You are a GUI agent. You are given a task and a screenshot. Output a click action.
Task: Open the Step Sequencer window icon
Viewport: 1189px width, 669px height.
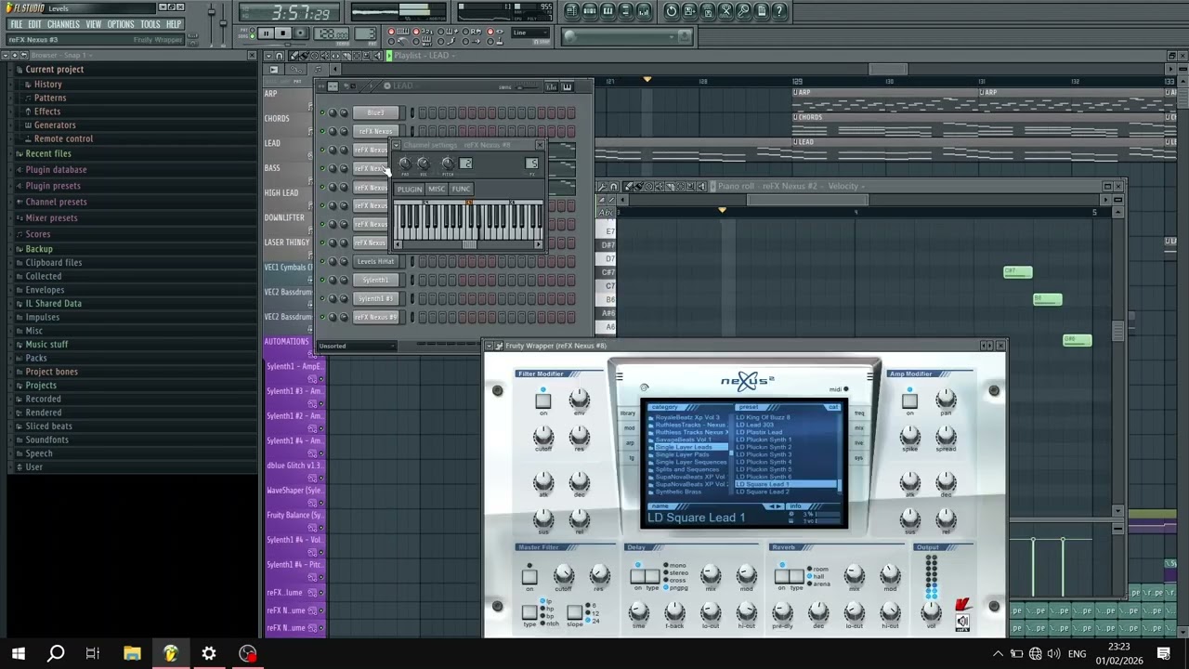[590, 11]
